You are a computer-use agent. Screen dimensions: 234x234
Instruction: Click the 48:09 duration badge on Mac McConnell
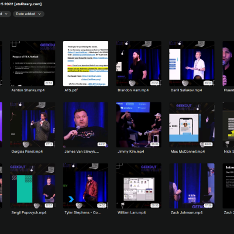click(208, 144)
